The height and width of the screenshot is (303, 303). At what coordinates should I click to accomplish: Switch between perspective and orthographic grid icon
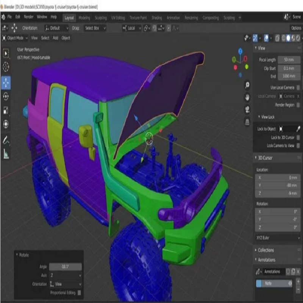coord(247,122)
